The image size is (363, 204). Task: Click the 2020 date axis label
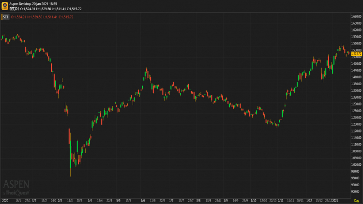(5, 201)
